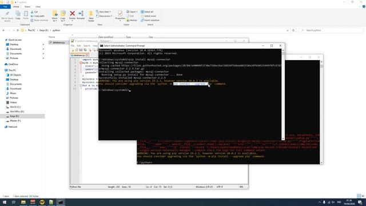Select 3D Objects in navigation pane
Image resolution: width=366 pixels, height=206 pixels.
pos(15,75)
